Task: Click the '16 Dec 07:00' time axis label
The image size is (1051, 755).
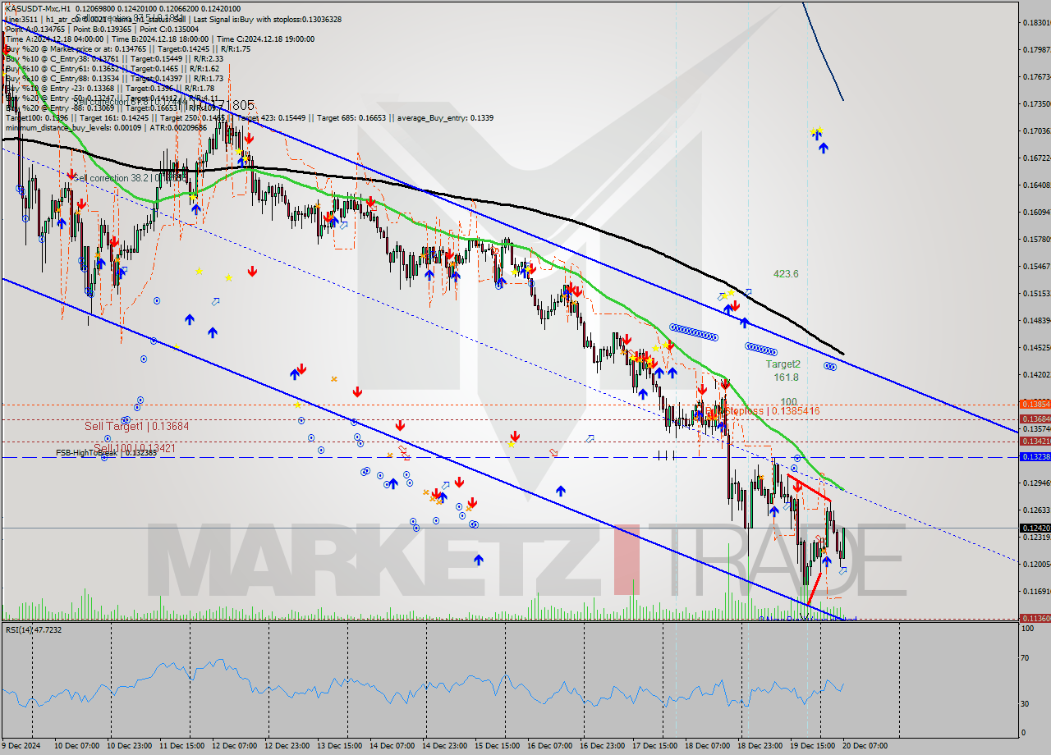Action: 550,746
